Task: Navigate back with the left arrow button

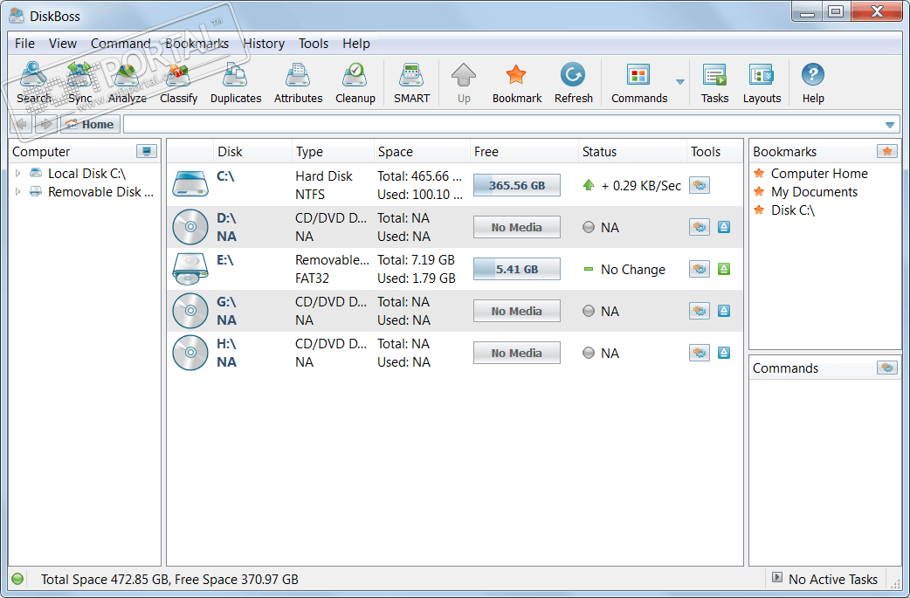Action: (22, 124)
